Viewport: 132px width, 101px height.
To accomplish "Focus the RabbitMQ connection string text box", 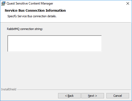I will [x=55, y=43].
